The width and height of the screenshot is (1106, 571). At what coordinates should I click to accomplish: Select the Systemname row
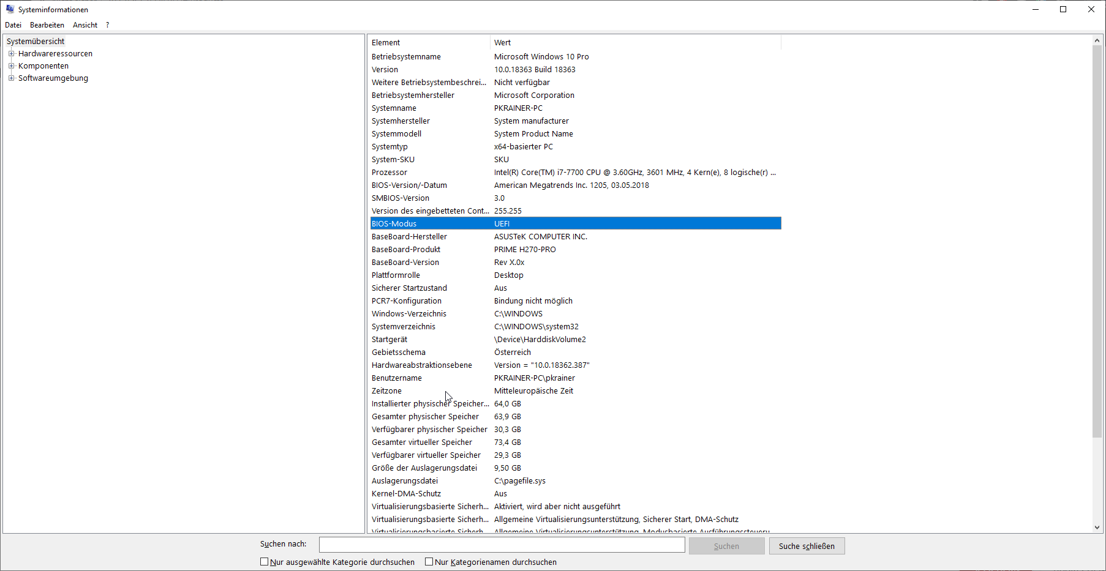(x=576, y=108)
